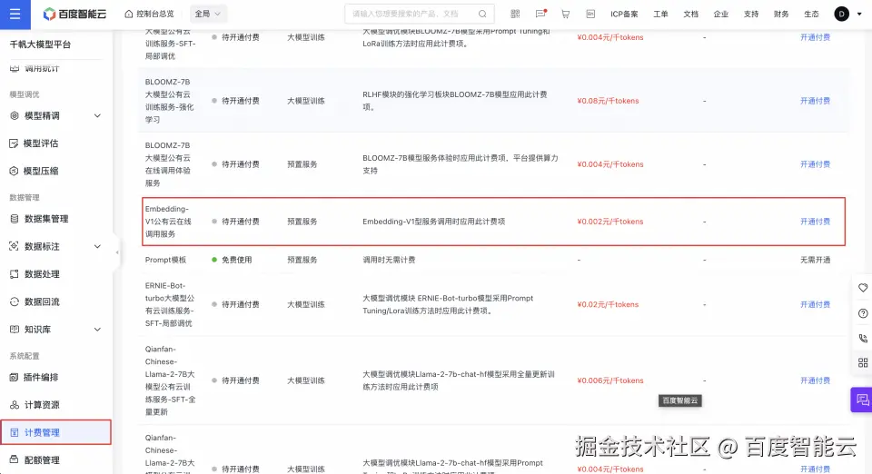Viewport: 872px width, 474px height.
Task: Click 开通付费 for the Embedding-V1 row
Action: [x=815, y=222]
